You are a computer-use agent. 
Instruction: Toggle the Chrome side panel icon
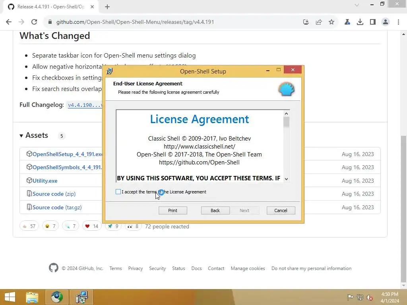[x=373, y=22]
